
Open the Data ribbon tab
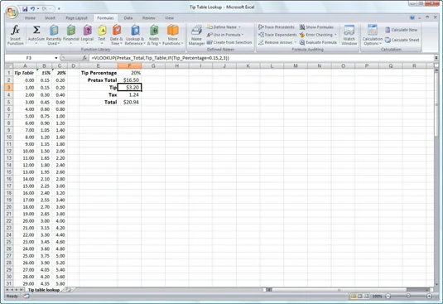128,17
